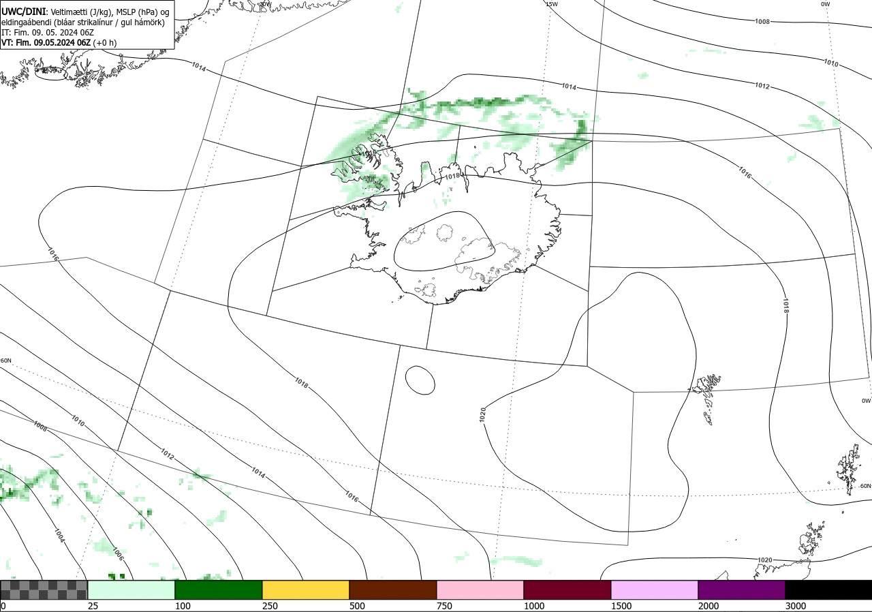Pick the dark green 100–250 legend swatch
The width and height of the screenshot is (872, 612).
219,590
